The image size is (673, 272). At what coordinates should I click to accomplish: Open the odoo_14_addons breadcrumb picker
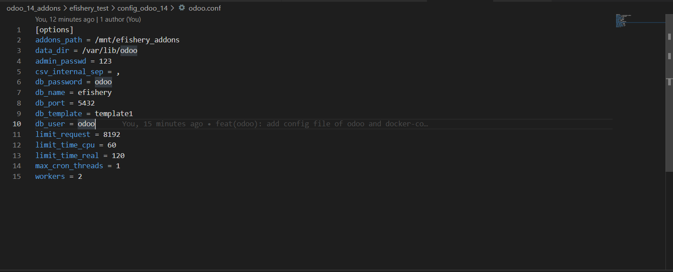click(x=33, y=8)
